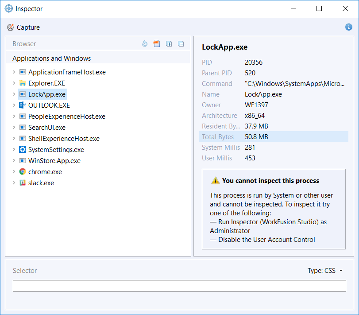Click the Owner value WF1397
This screenshot has width=359, height=315.
256,105
